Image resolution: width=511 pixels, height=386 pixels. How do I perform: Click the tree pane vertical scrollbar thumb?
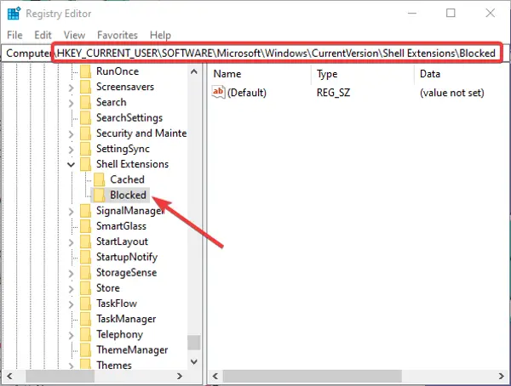(x=194, y=343)
